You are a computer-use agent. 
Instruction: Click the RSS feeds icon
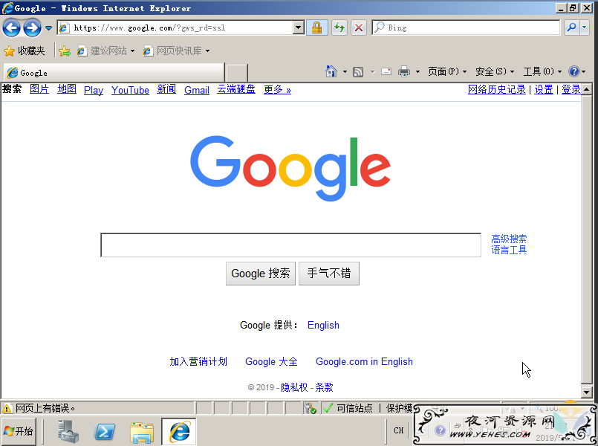tap(358, 71)
